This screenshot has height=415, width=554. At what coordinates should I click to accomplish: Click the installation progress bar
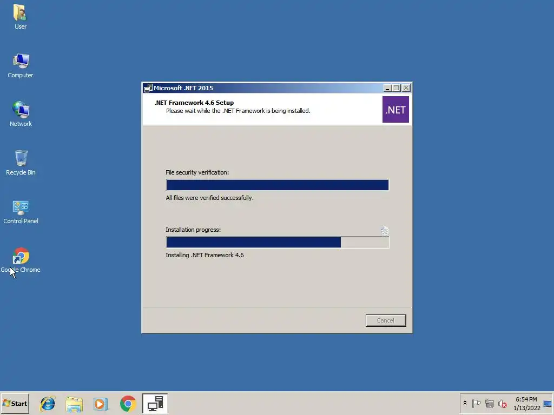pos(278,242)
